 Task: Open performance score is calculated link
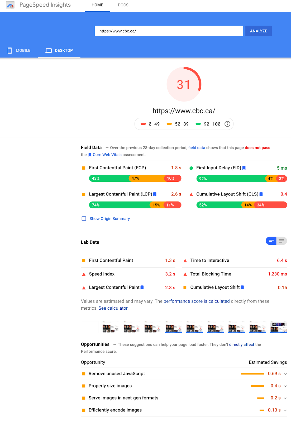coord(197,301)
